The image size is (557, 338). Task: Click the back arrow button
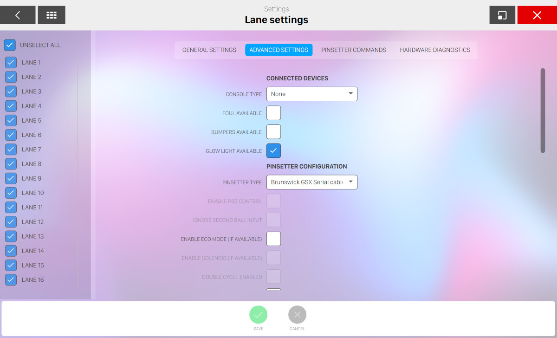(18, 15)
